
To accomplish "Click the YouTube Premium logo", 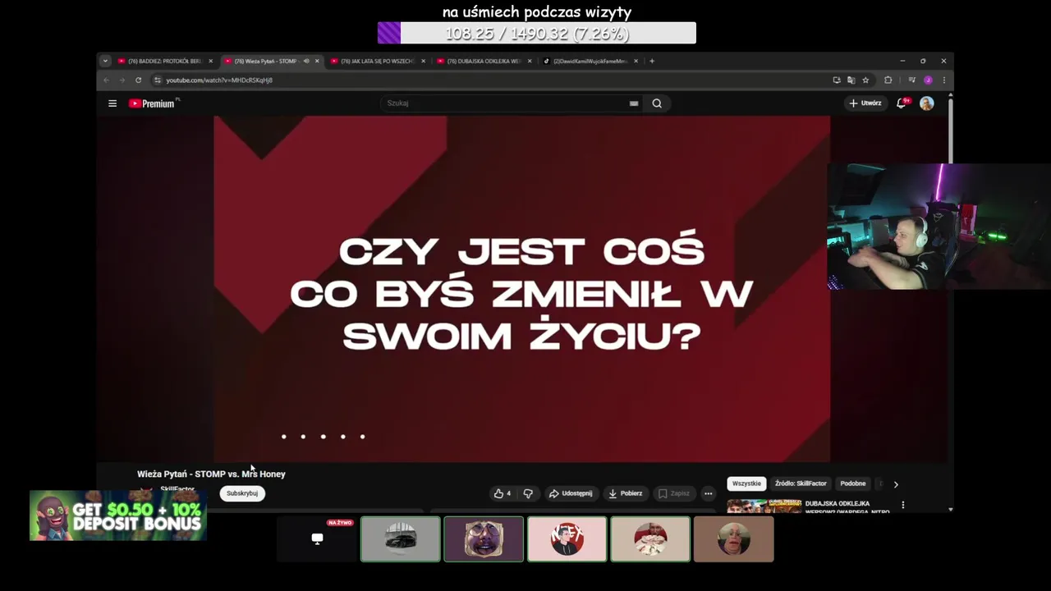I will click(153, 103).
